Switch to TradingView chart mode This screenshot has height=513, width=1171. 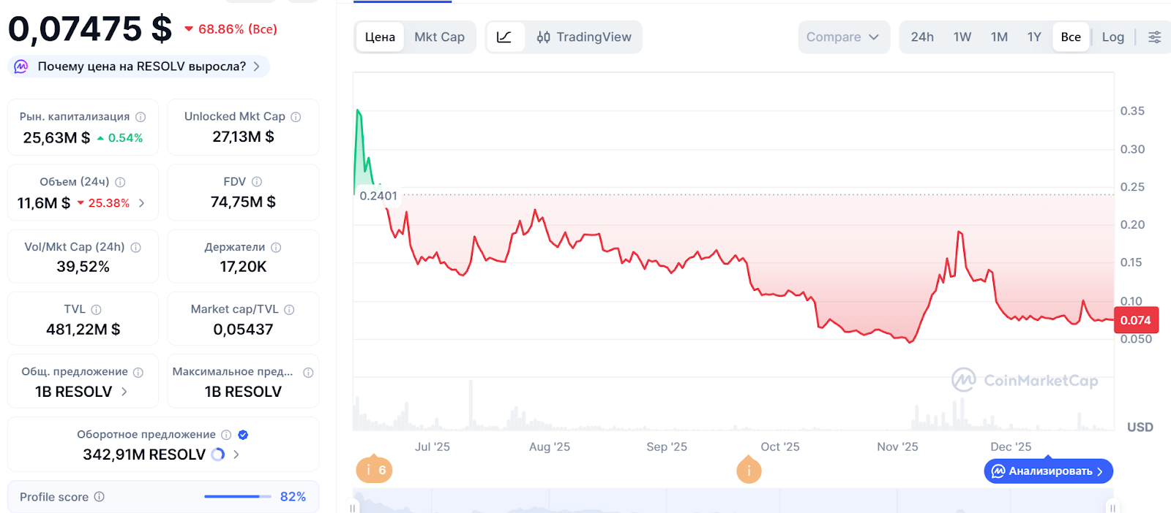[584, 37]
